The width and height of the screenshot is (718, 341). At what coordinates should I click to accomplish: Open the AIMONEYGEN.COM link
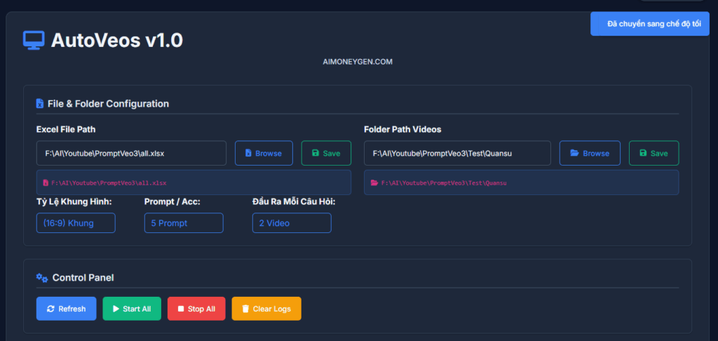(x=358, y=62)
